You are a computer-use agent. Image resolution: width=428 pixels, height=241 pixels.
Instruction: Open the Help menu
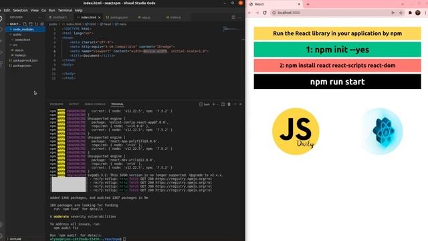pyautogui.click(x=79, y=11)
